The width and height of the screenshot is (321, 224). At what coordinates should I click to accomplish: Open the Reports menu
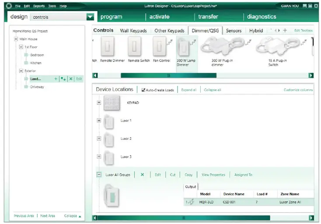[39, 6]
